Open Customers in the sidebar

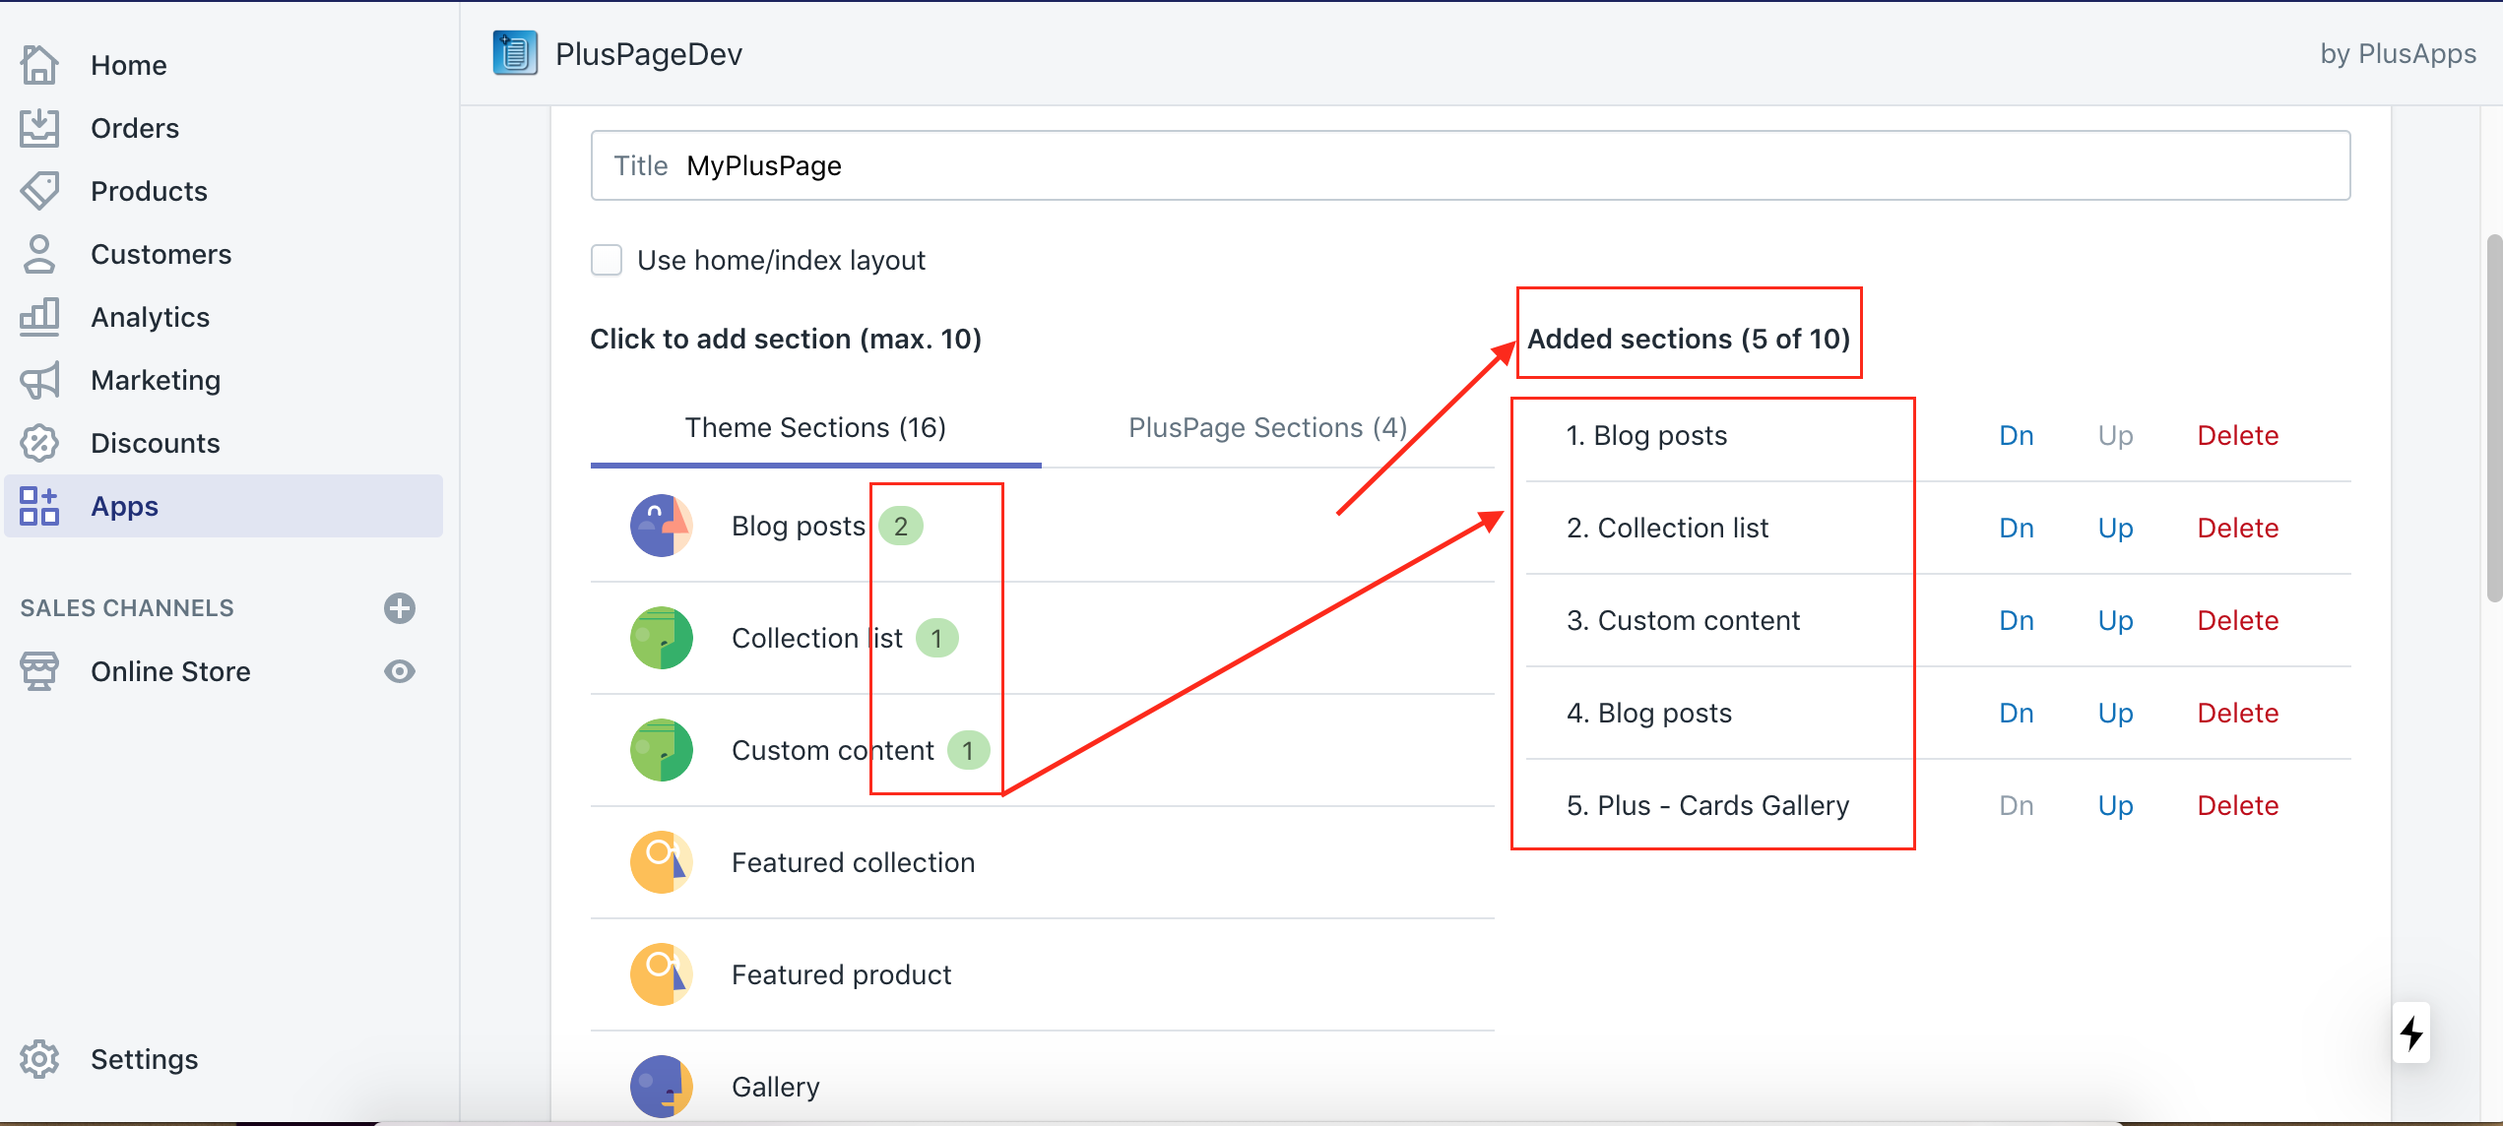160,253
